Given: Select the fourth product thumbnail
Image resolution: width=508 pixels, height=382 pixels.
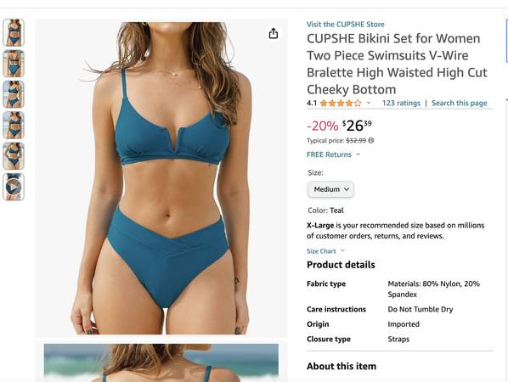Looking at the screenshot, I should (x=14, y=125).
